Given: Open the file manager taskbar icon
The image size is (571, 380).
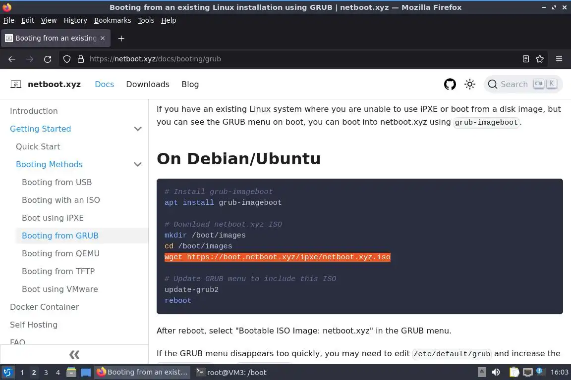Looking at the screenshot, I should tap(71, 373).
